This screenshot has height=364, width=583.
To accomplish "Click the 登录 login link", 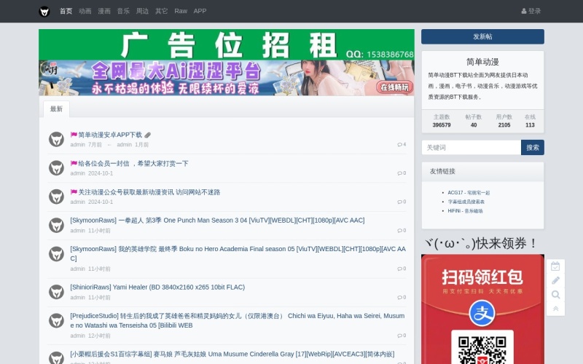I will point(531,11).
